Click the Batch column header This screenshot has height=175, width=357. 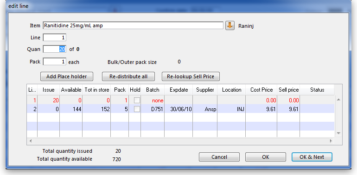(153, 90)
